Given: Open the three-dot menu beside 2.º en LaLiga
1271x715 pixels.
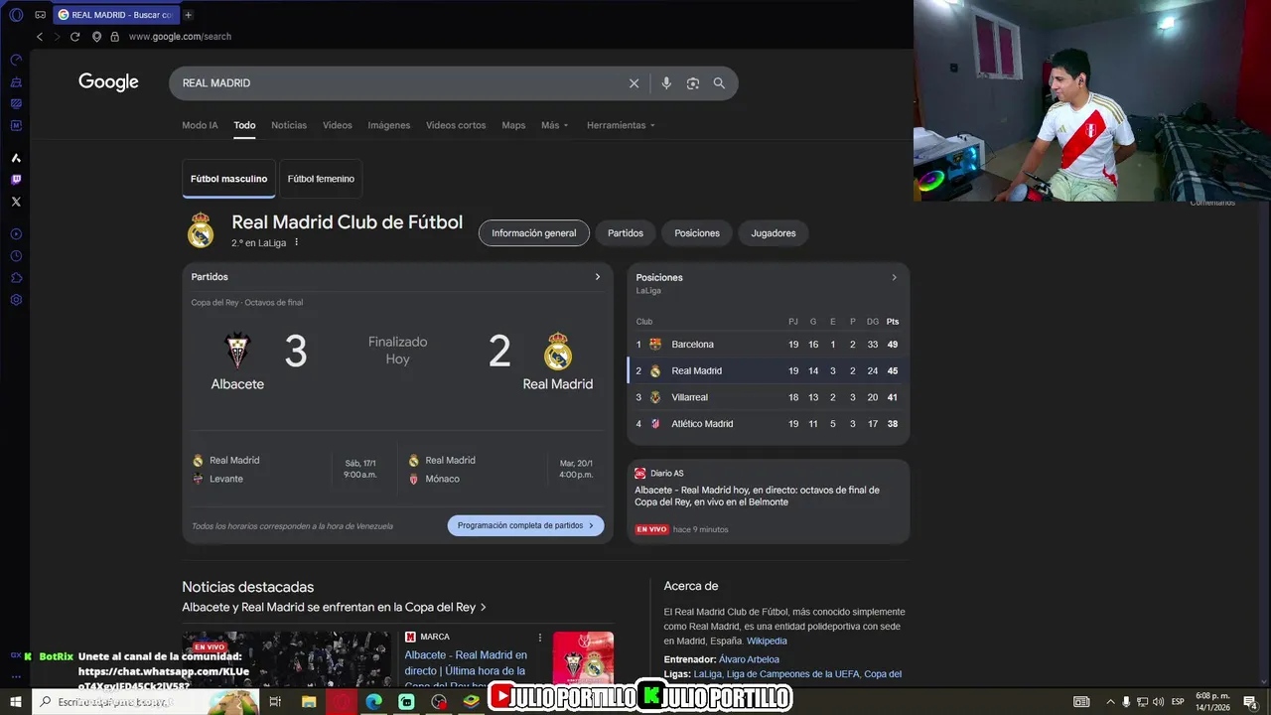Looking at the screenshot, I should 296,242.
